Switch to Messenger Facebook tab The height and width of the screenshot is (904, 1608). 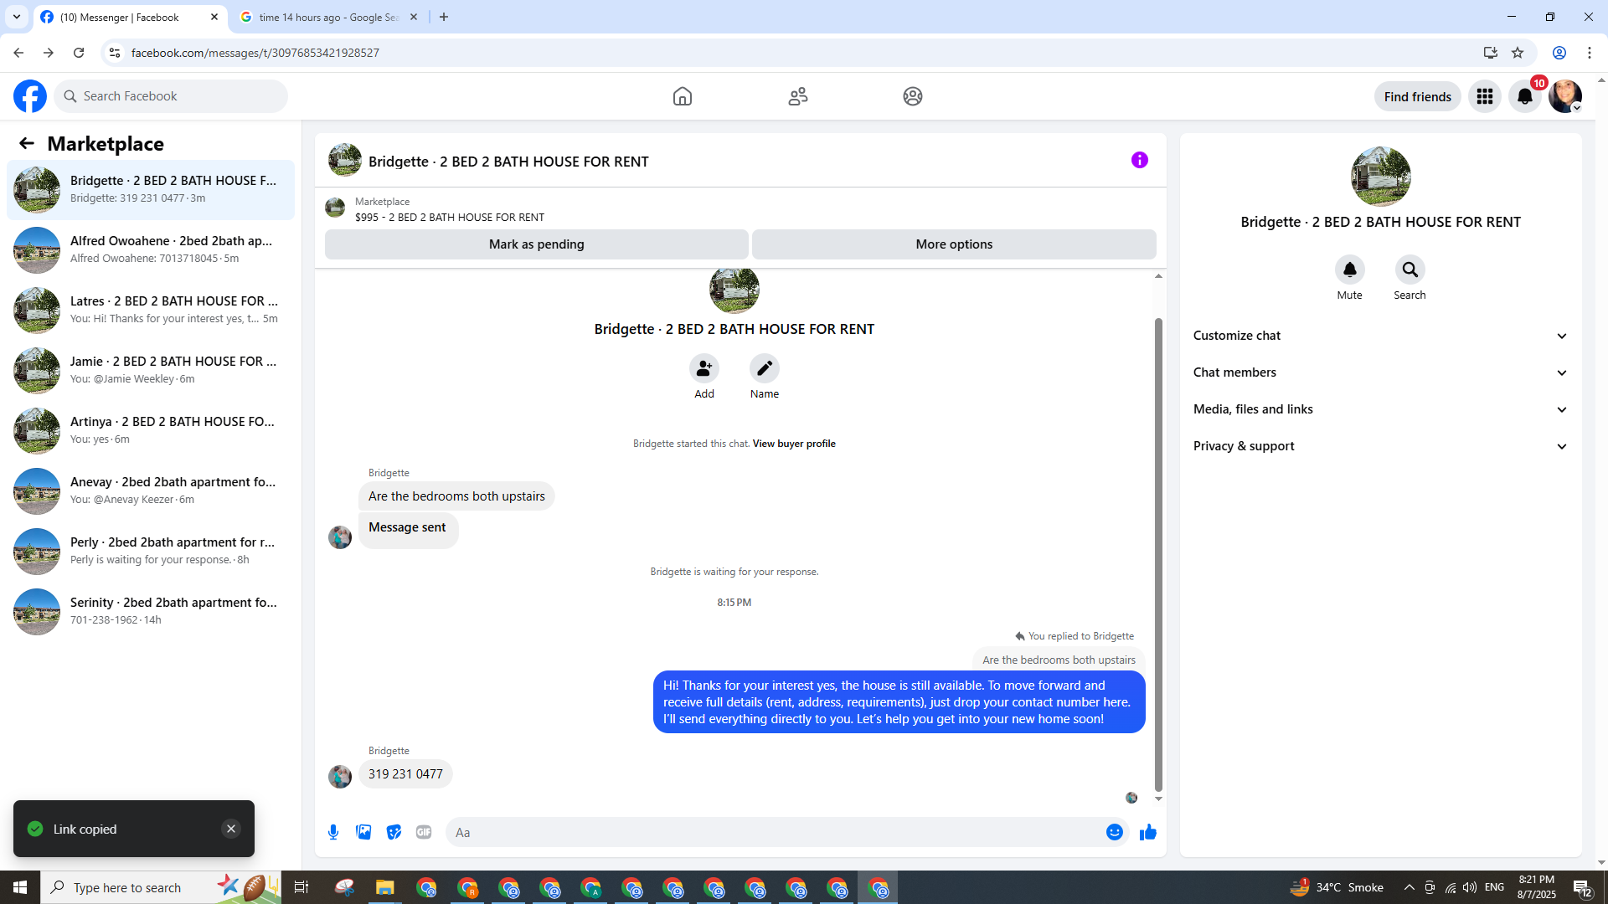pyautogui.click(x=130, y=17)
